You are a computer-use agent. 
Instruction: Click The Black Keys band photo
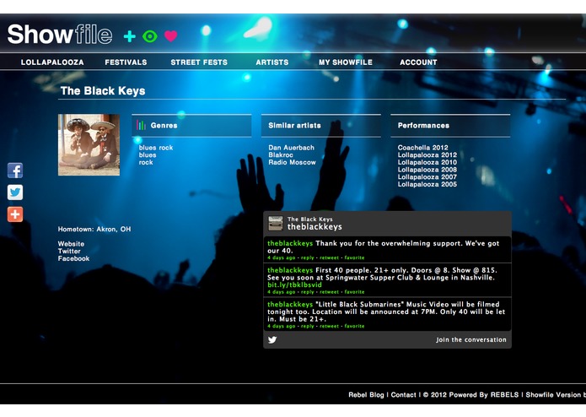pos(89,144)
